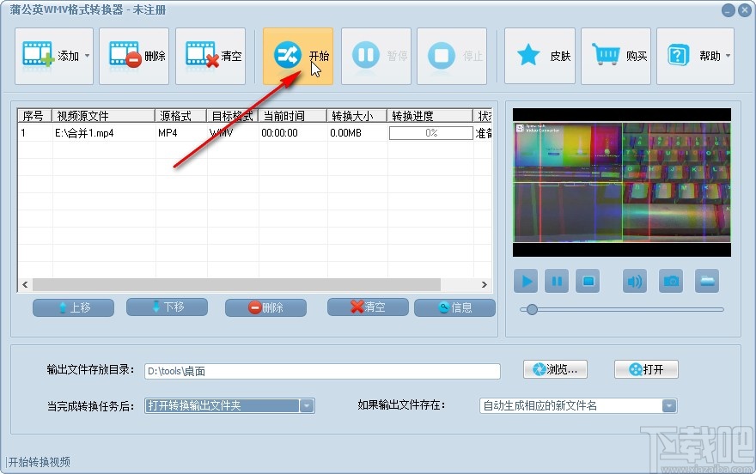756x474 pixels.
Task: Click the 0.00MB size cell
Action: [x=345, y=133]
